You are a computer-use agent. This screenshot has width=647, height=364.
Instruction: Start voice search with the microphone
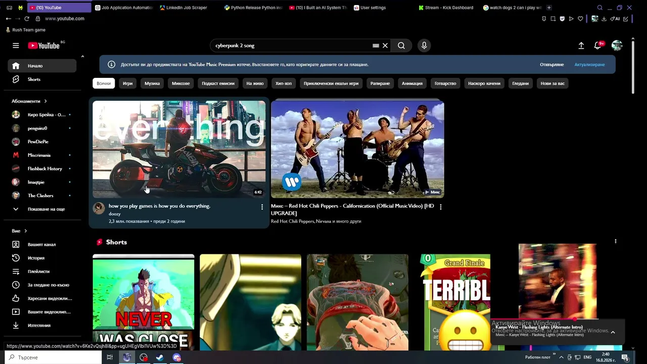(x=424, y=45)
